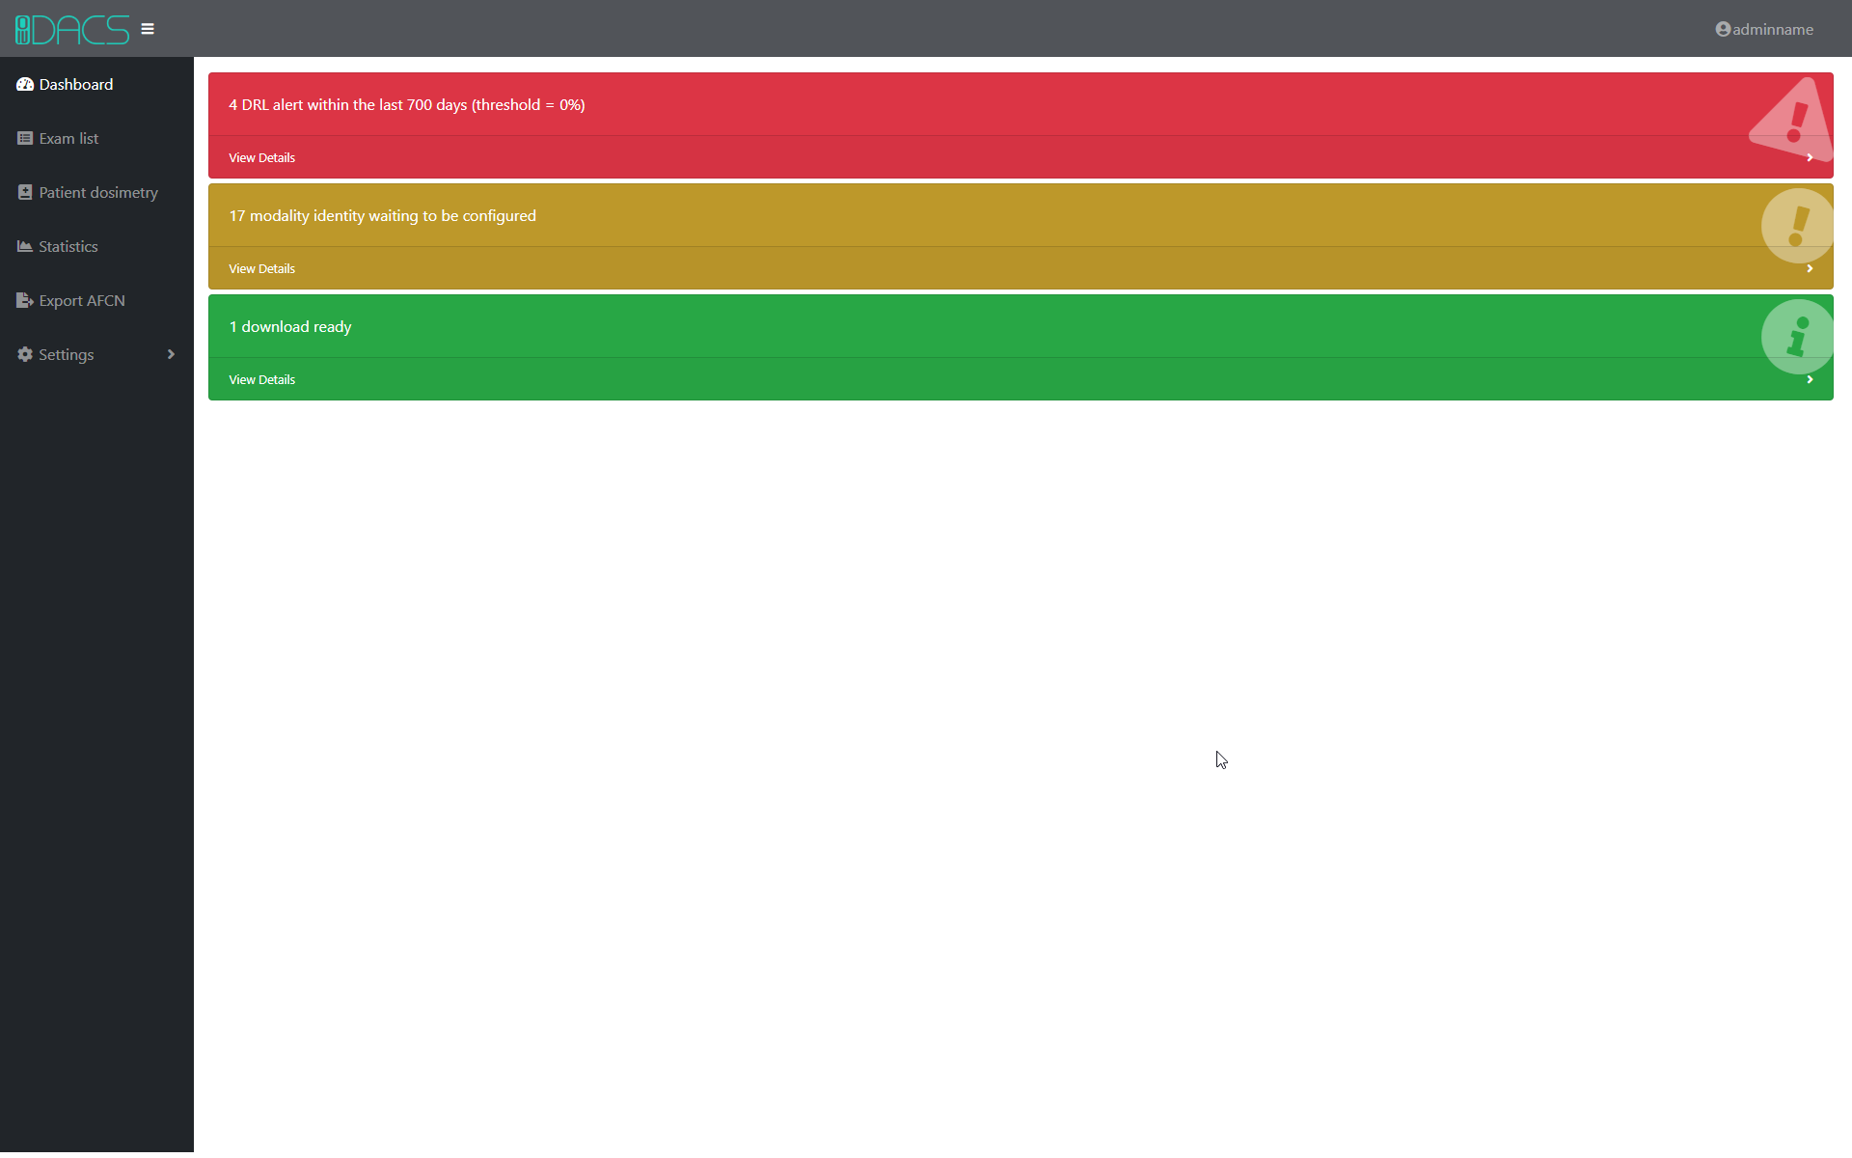Expand the Settings submenu chevron
The height and width of the screenshot is (1158, 1852).
click(x=171, y=355)
